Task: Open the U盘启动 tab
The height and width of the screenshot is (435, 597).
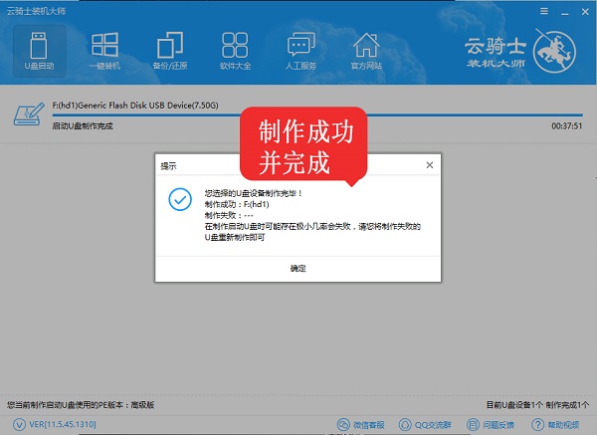Action: pyautogui.click(x=39, y=51)
